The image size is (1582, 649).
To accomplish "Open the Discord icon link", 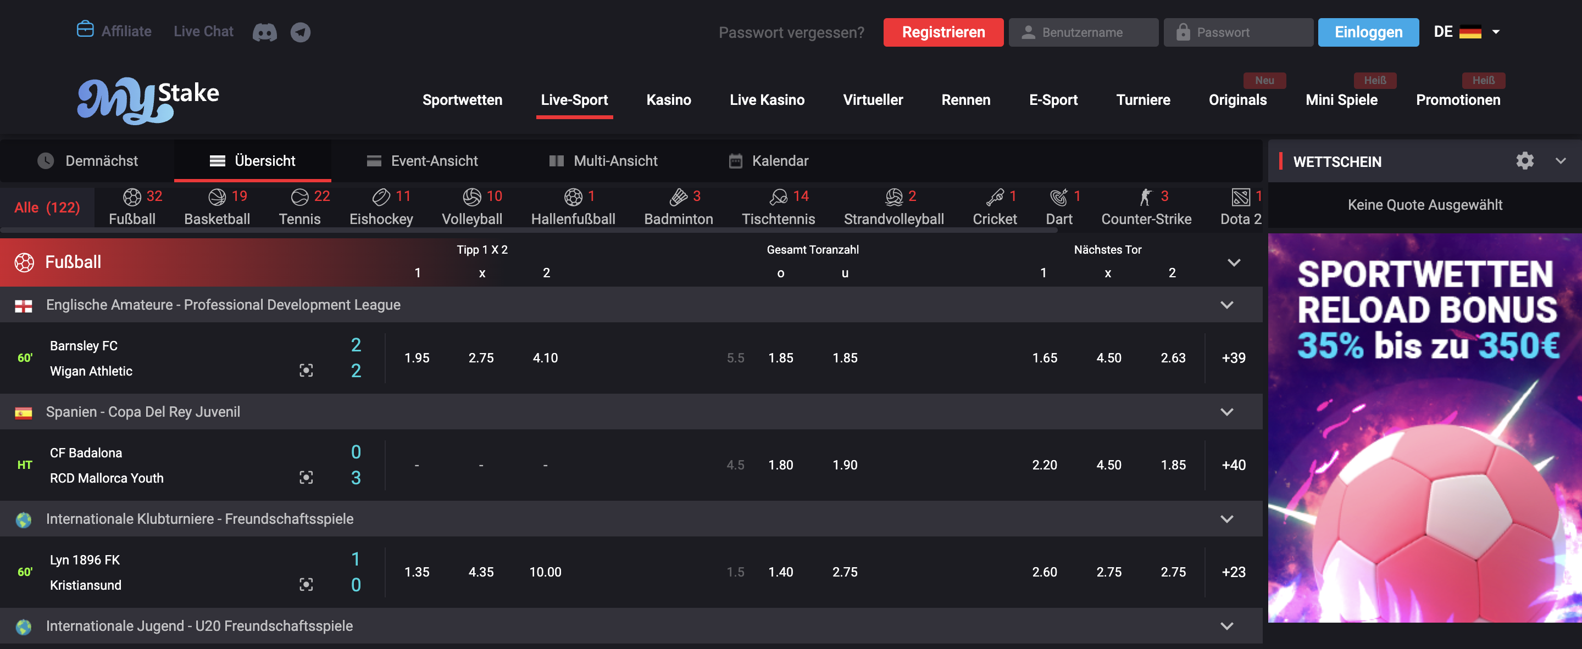I will point(265,32).
